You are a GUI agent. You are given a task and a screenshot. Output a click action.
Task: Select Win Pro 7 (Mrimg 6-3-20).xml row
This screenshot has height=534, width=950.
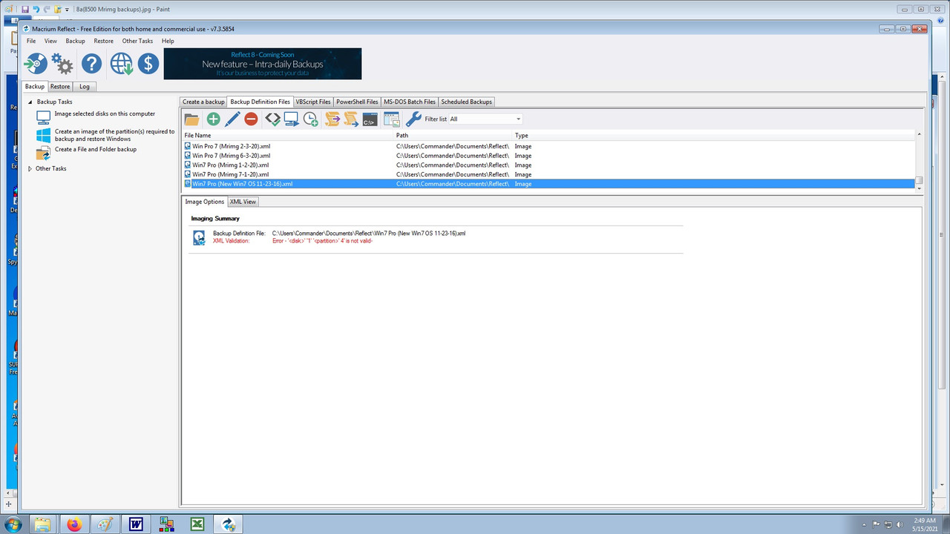click(x=548, y=156)
